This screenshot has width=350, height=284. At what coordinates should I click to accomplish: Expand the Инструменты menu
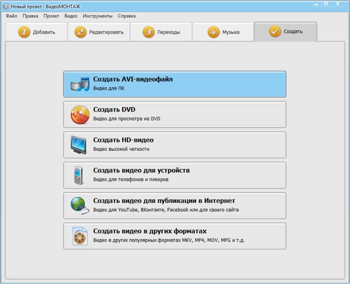(97, 16)
